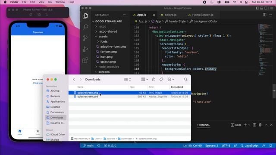Expand the node_modules folder

click(x=109, y=67)
